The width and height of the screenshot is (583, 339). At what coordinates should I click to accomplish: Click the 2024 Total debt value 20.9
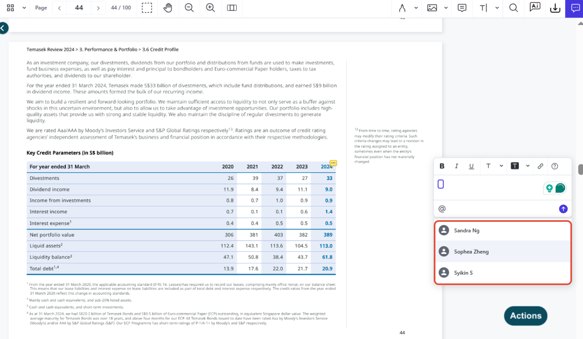327,268
